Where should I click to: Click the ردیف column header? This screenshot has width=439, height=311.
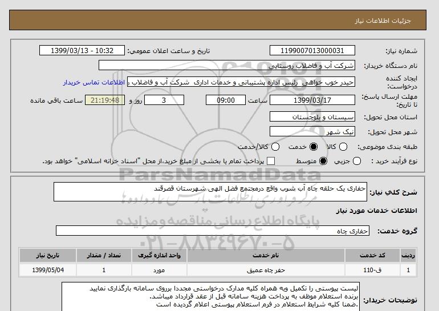pos(408,255)
